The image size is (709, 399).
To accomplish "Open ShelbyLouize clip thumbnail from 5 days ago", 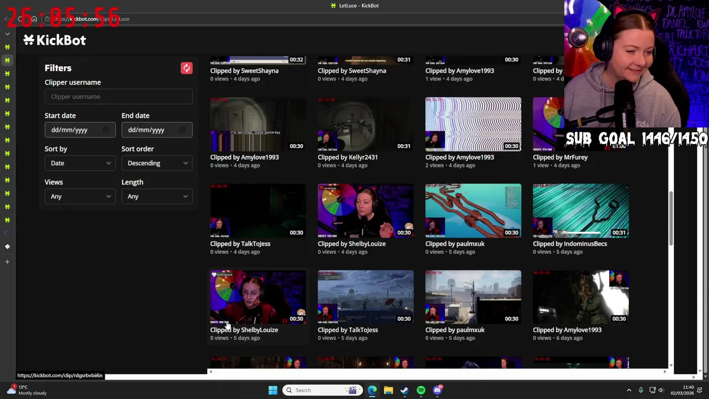I will click(x=258, y=297).
